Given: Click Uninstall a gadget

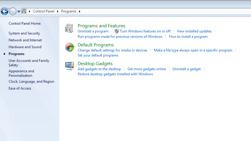Looking at the screenshot, I should 186,69.
